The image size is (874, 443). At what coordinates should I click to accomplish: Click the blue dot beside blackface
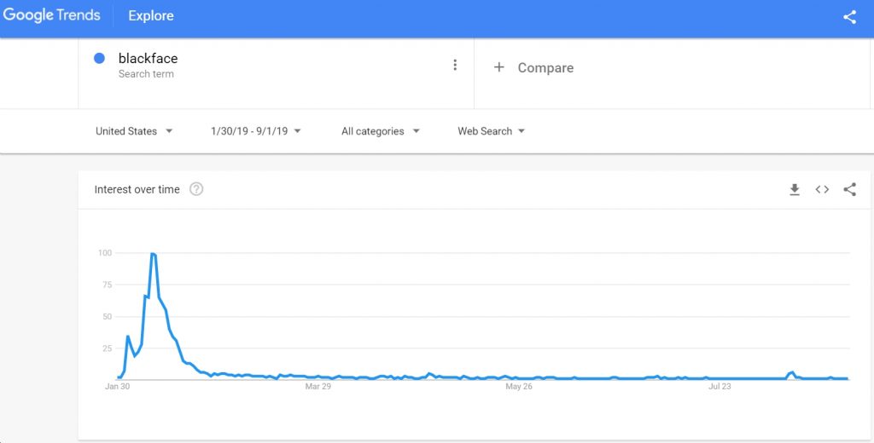pyautogui.click(x=99, y=58)
